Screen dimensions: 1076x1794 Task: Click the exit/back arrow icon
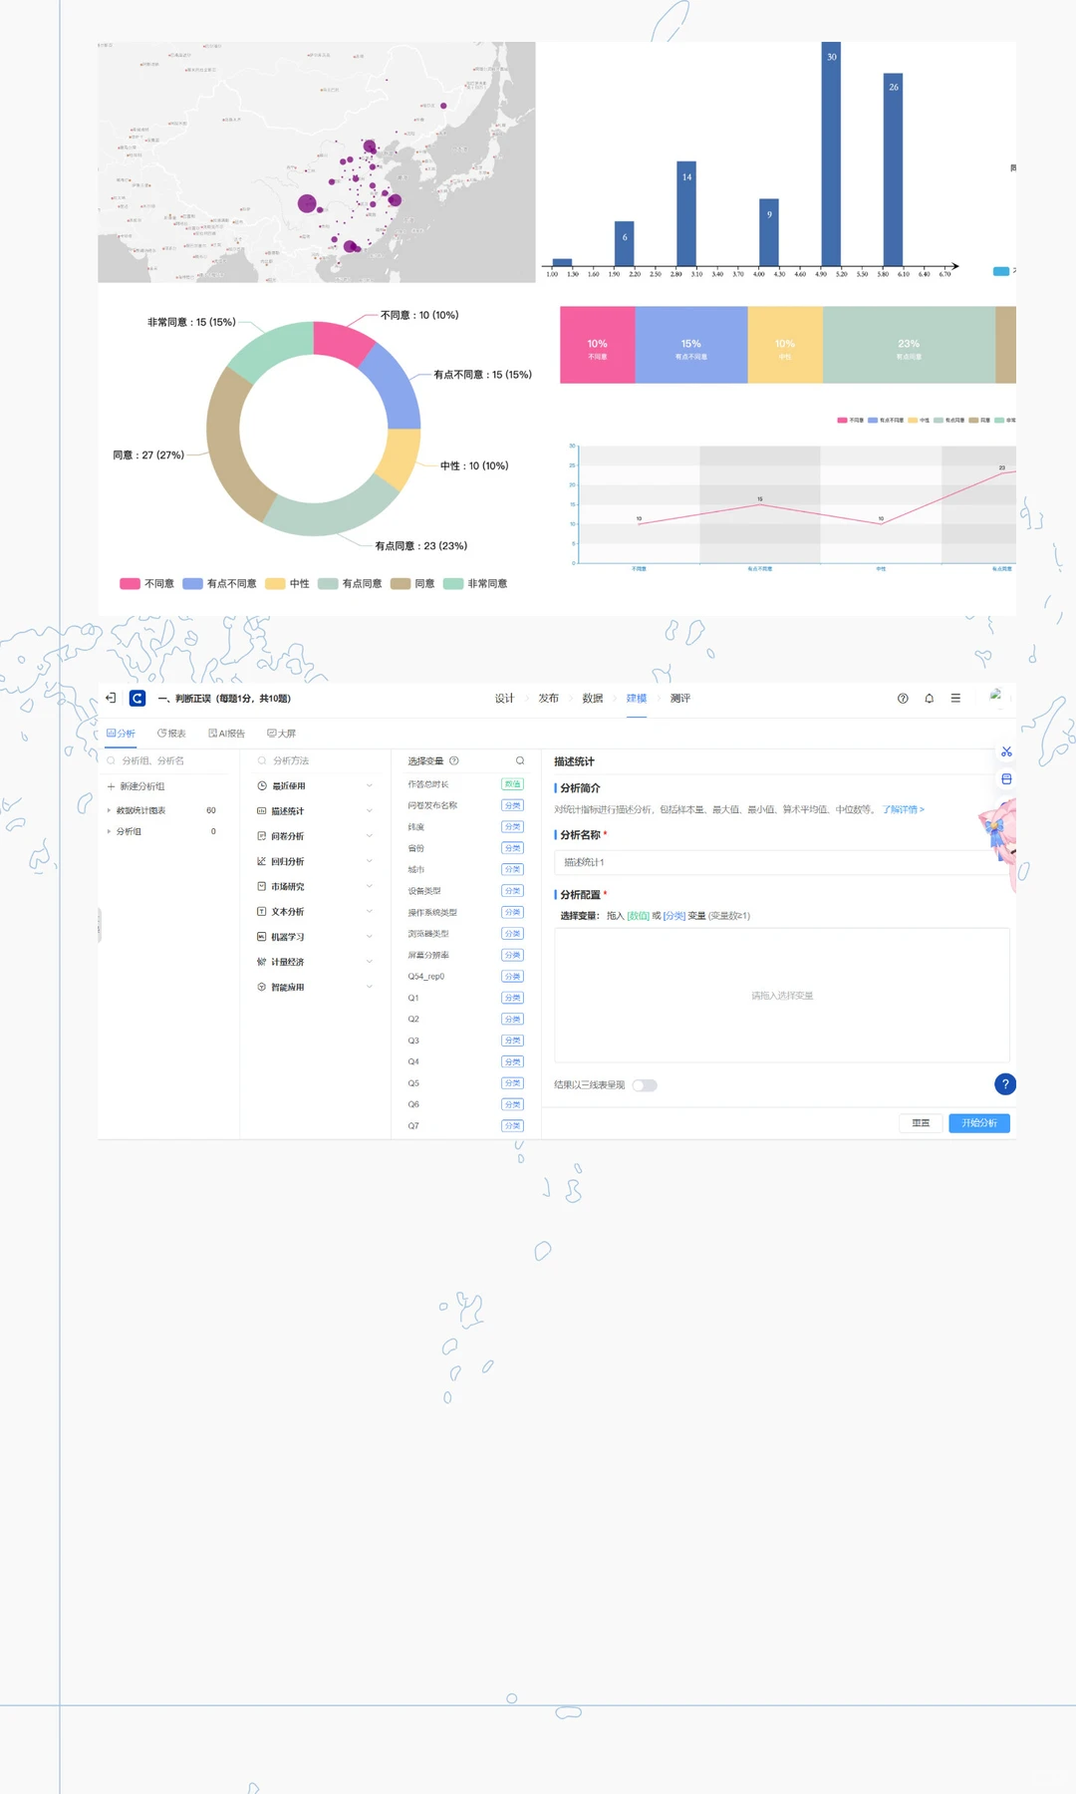[111, 698]
